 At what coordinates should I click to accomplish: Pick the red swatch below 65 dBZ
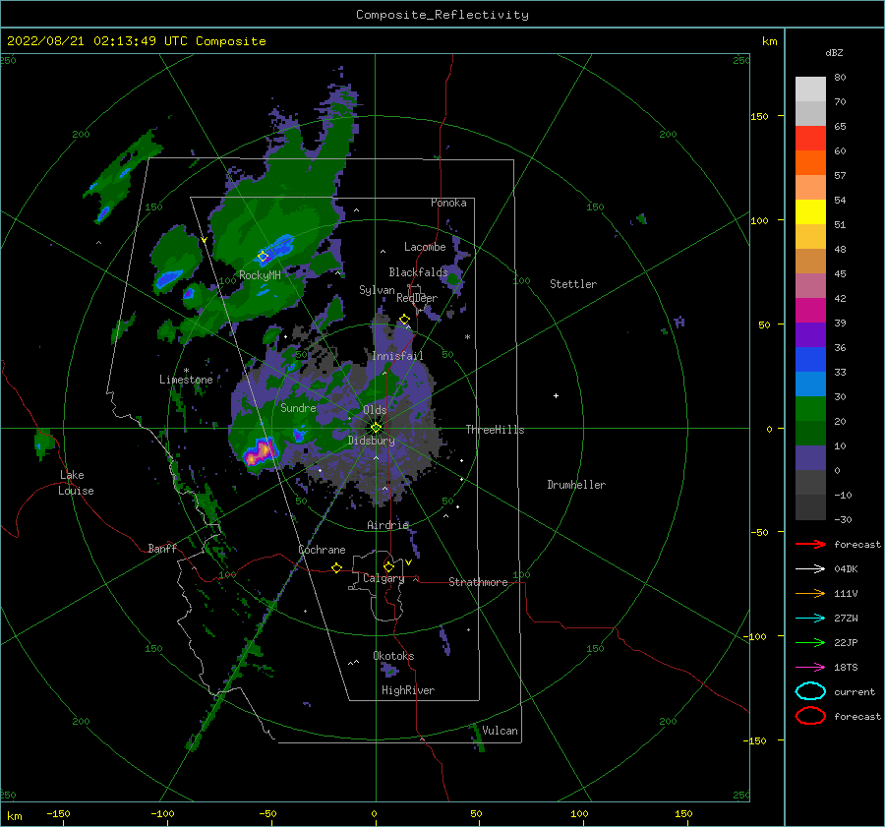(810, 139)
